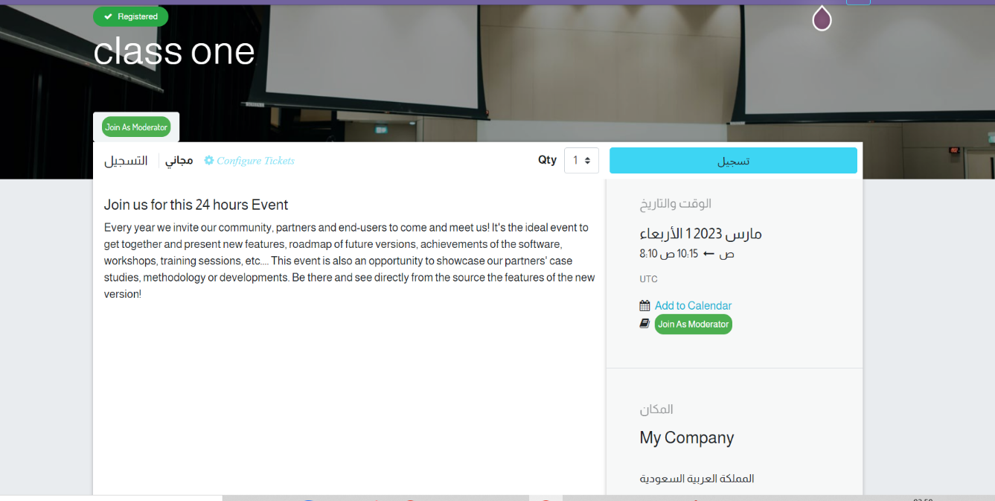Screen dimensions: 995x501
Task: Click Join As Moderator on the cover banner
Action: (x=136, y=127)
